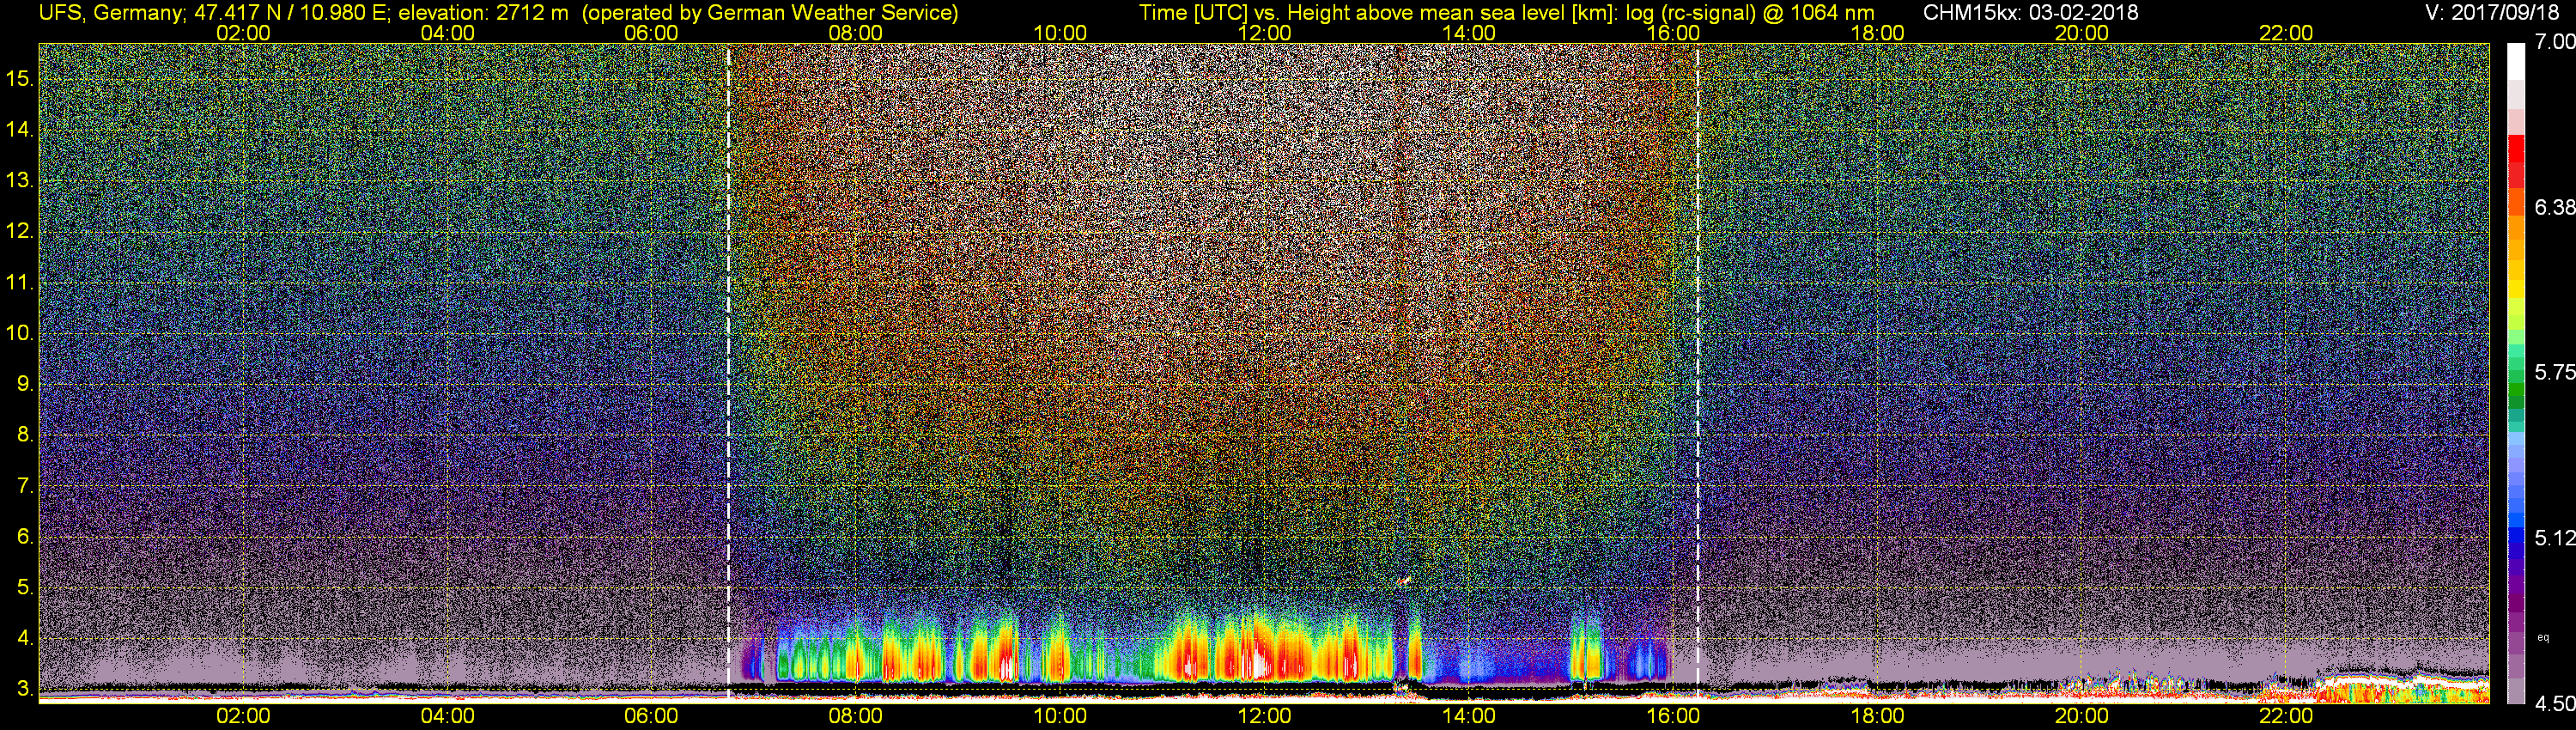Click the bottom axis '22:00' time label
The width and height of the screenshot is (2576, 730).
coord(2286,716)
